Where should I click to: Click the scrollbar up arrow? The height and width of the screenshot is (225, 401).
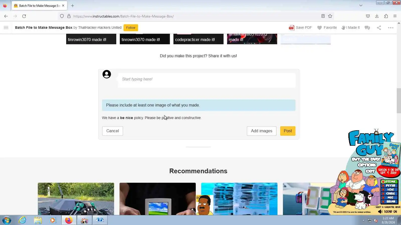(399, 23)
